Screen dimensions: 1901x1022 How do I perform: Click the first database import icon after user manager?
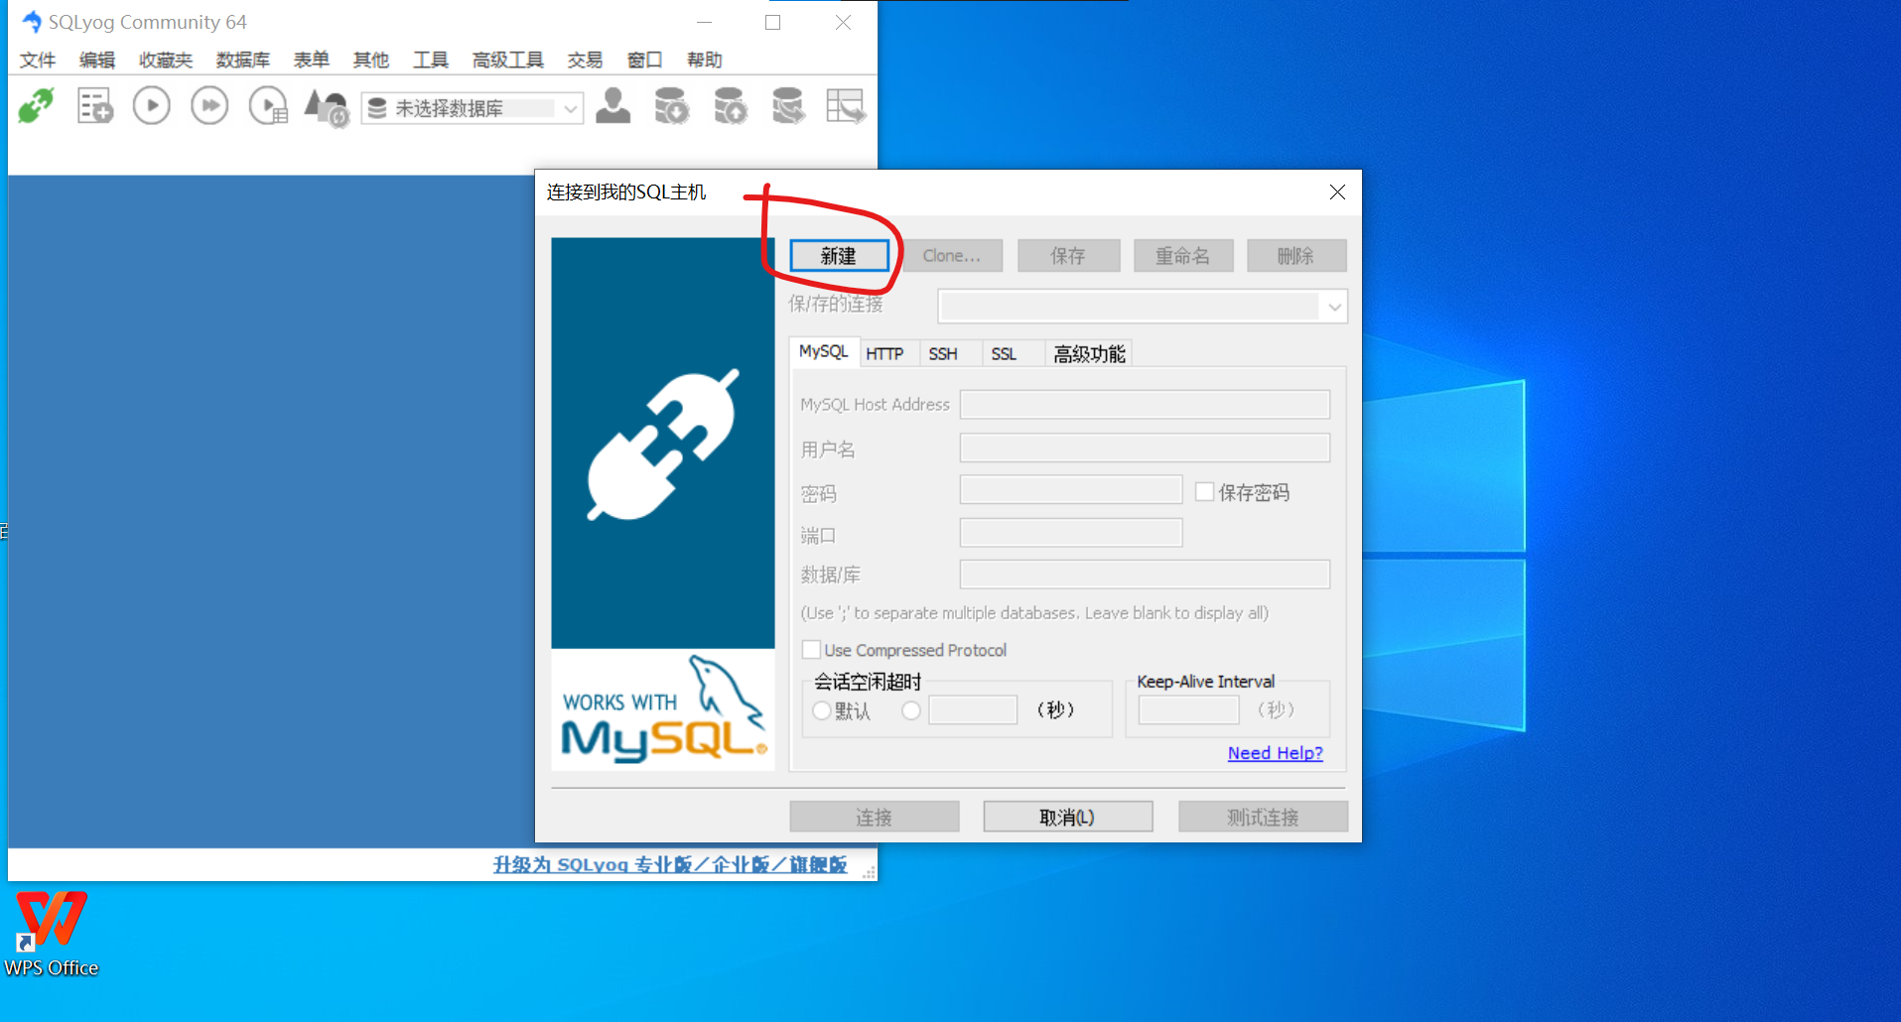pyautogui.click(x=671, y=106)
